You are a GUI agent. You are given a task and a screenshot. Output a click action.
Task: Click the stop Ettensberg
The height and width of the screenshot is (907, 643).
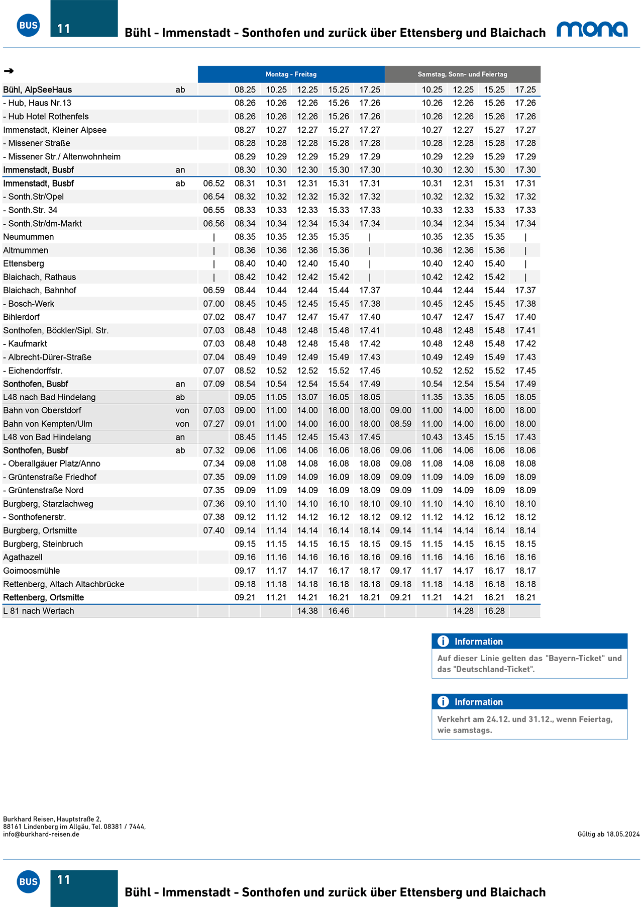click(x=24, y=263)
